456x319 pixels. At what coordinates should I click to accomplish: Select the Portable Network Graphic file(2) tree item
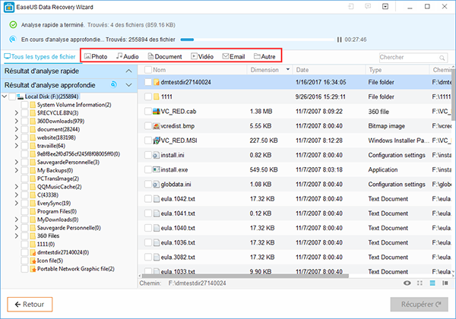coord(75,269)
